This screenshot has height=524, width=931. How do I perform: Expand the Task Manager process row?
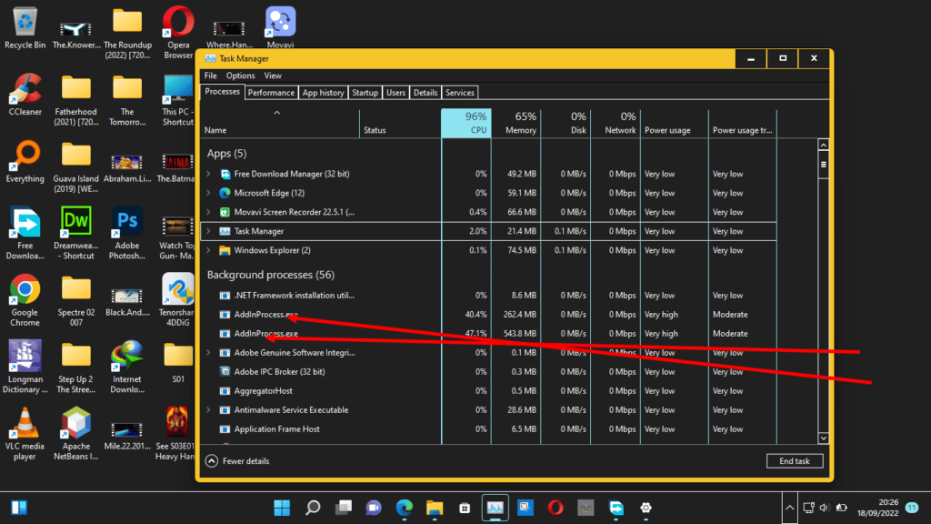pos(208,231)
